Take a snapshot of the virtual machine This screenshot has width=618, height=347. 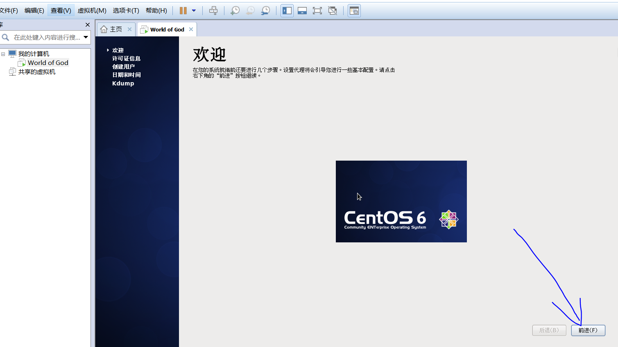(x=235, y=11)
